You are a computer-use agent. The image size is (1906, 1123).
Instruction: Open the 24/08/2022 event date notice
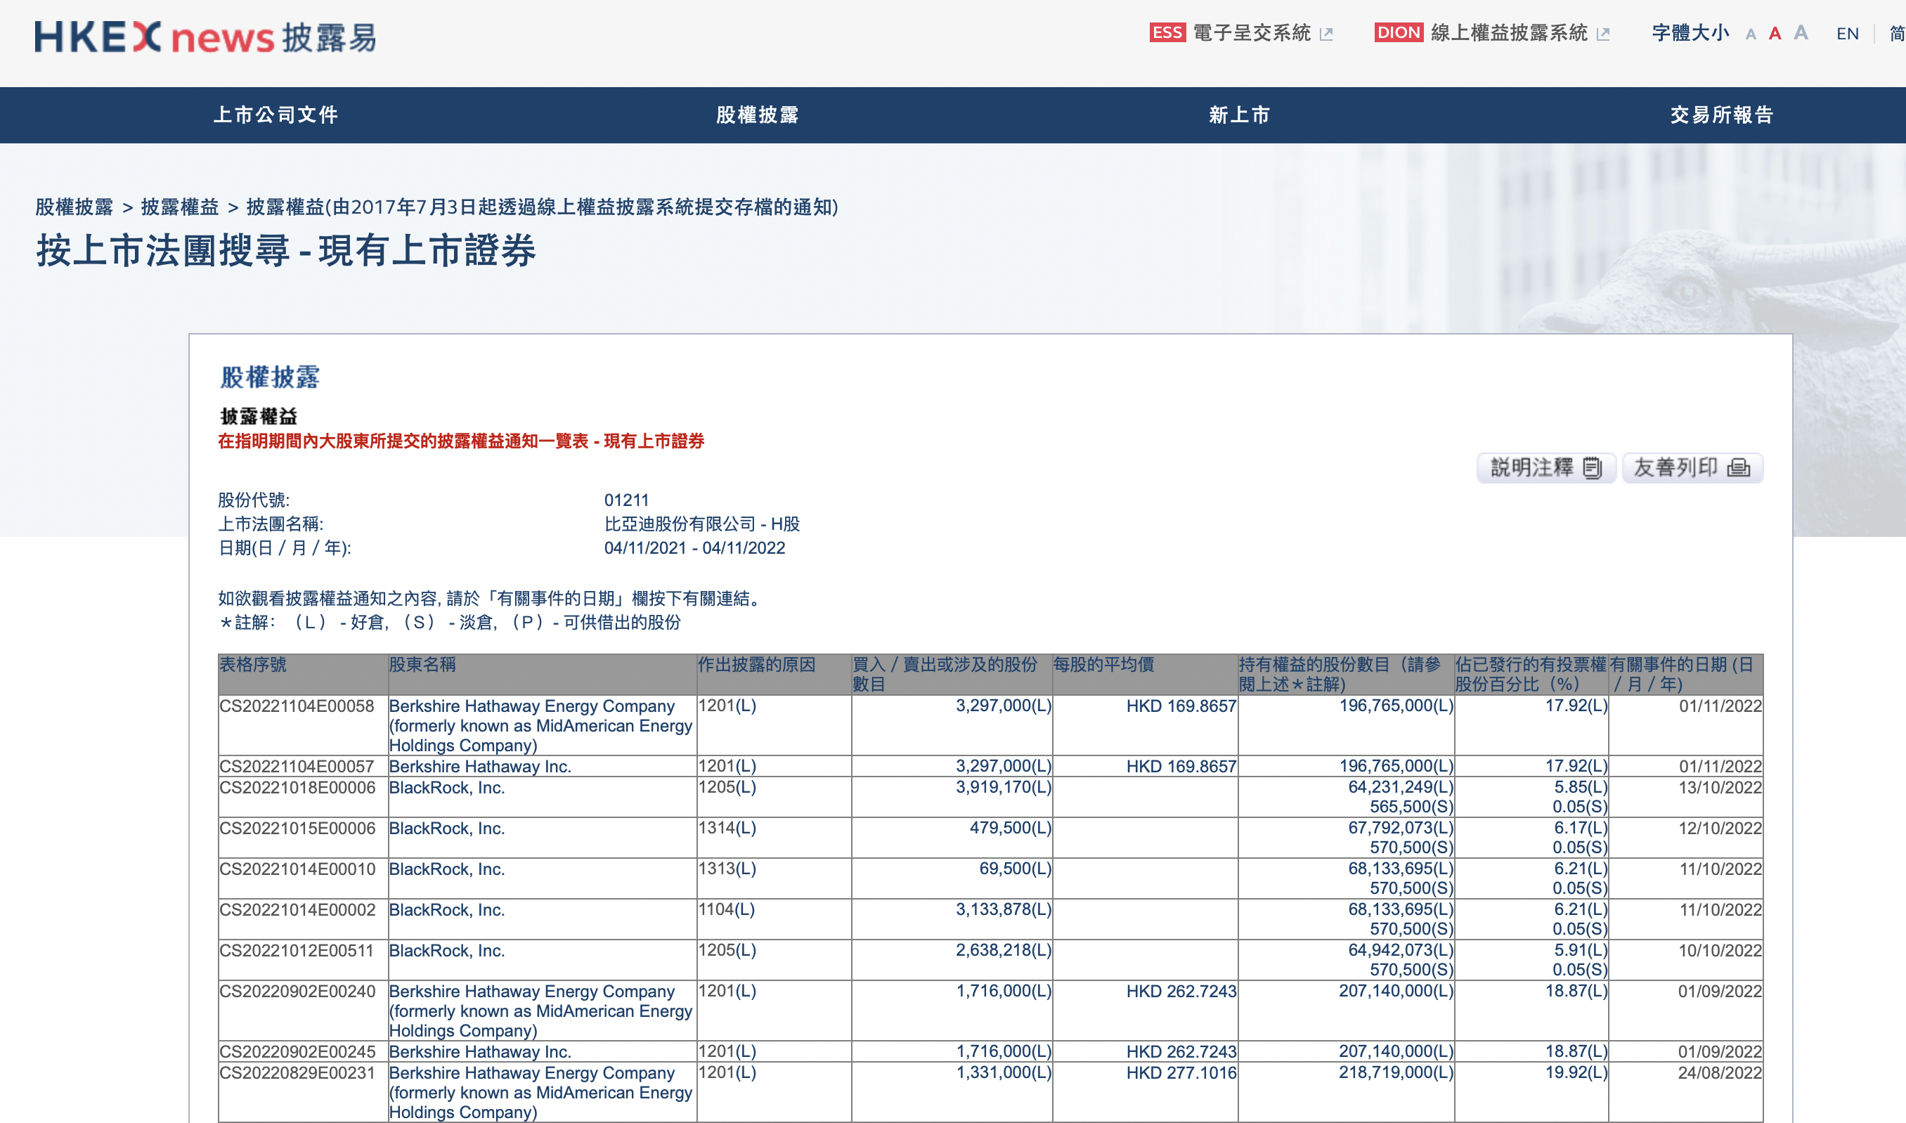(x=1720, y=1073)
